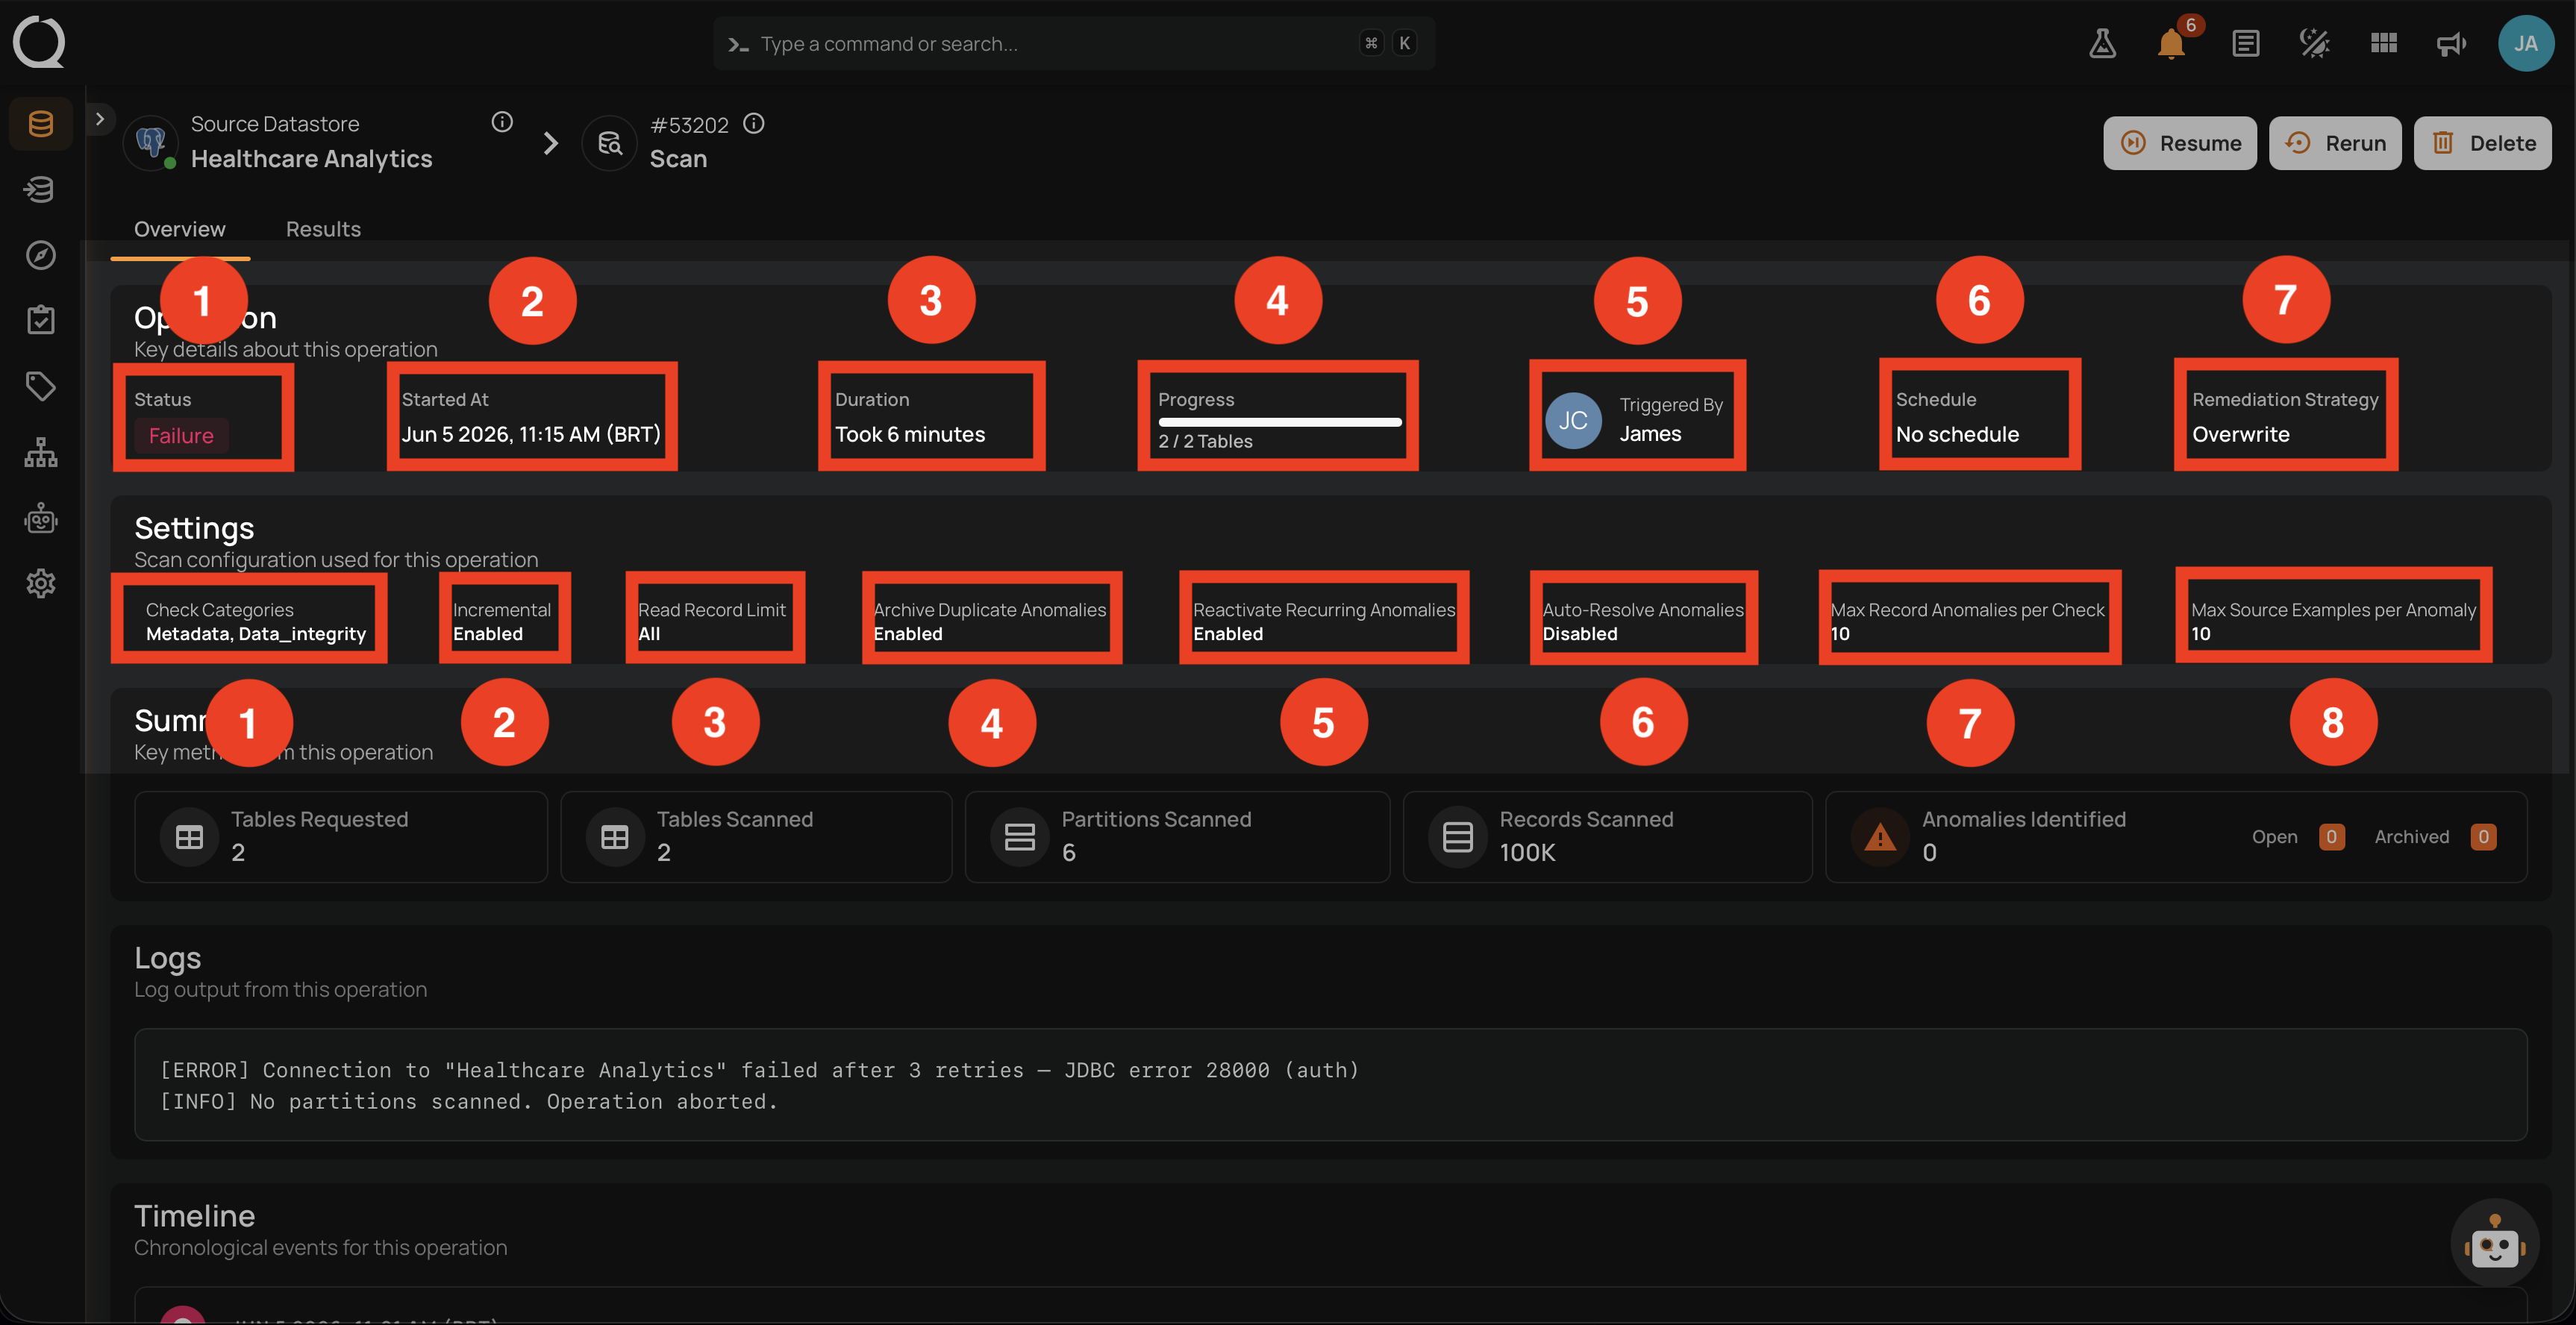Switch to the Results tab
The width and height of the screenshot is (2576, 1325).
tap(323, 229)
